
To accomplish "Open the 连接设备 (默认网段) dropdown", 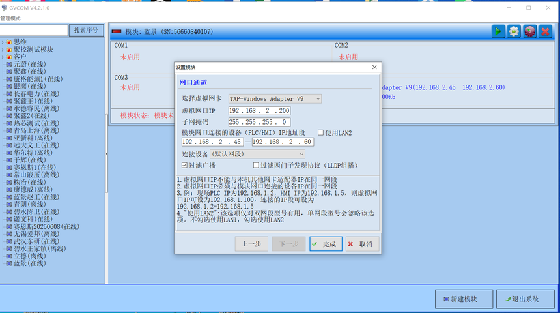I will (x=257, y=154).
